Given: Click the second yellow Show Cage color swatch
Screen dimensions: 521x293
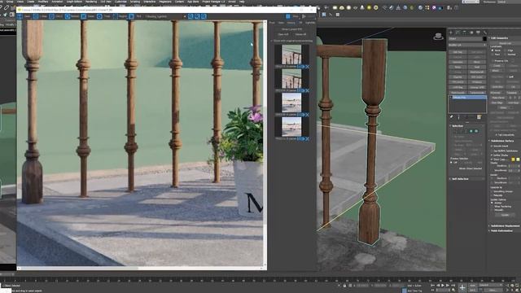Looking at the screenshot, I should [518, 160].
